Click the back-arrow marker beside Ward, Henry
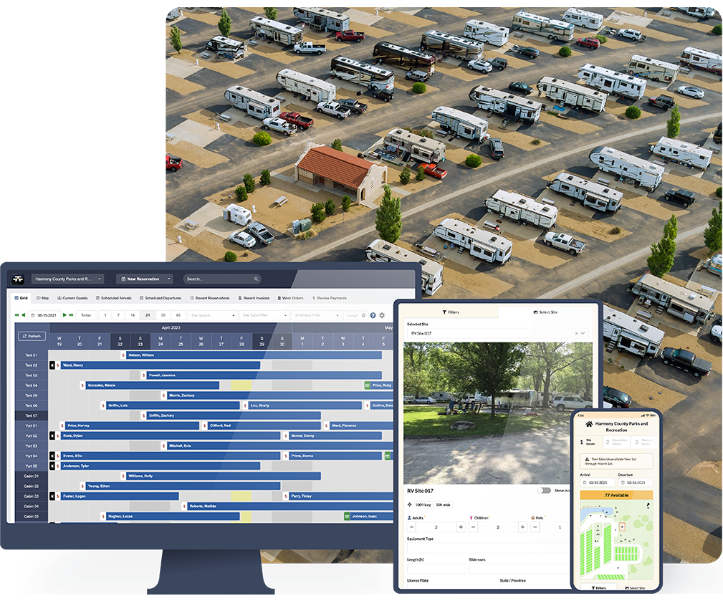This screenshot has width=723, height=601. tap(52, 365)
